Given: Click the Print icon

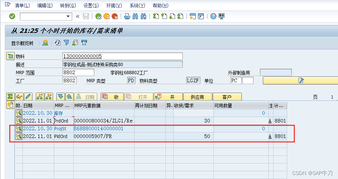Looking at the screenshot, I should pyautogui.click(x=127, y=16).
